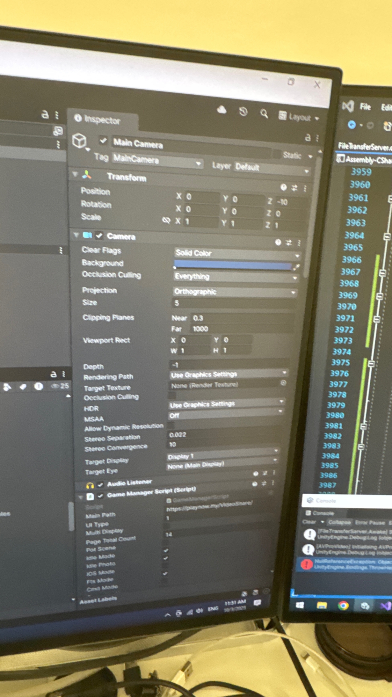
Task: Click the Console Clear button
Action: point(309,522)
